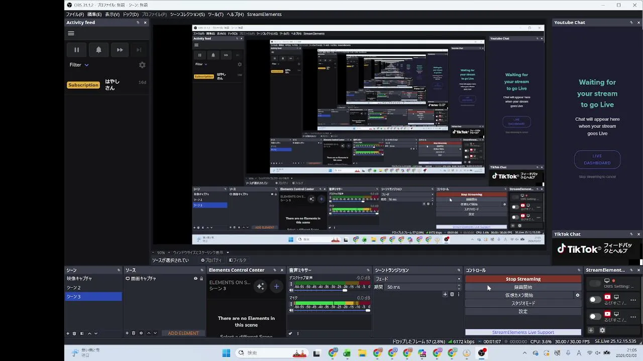Open the Activity feed hamburger menu
The height and width of the screenshot is (361, 643).
pos(71,34)
